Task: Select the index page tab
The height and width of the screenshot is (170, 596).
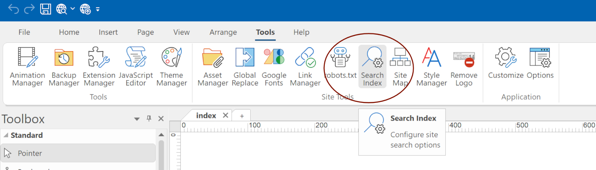Action: [206, 115]
